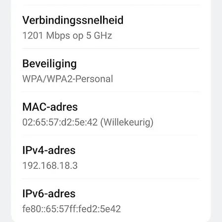Click the 192 octet of the IPv4 address

30,166
